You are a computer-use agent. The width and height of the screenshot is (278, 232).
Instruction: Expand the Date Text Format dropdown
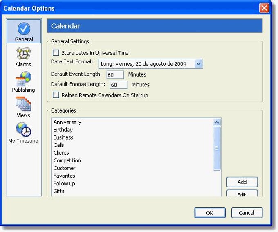coord(198,63)
